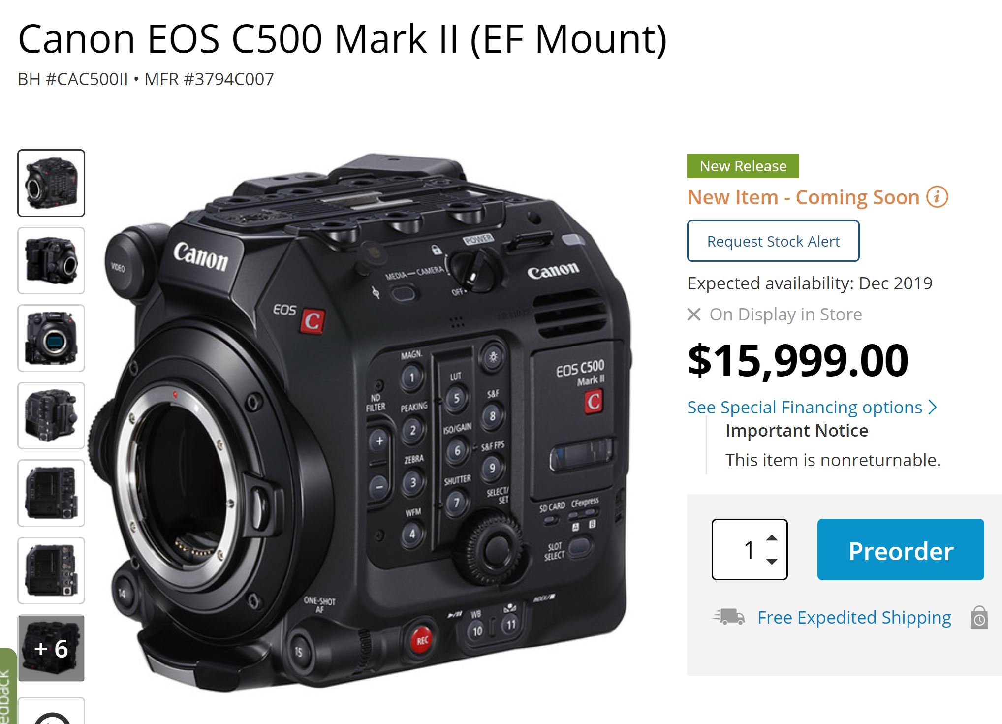Screen dimensions: 1002x724
Task: Open the Free Expedited Shipping link
Action: coord(854,617)
